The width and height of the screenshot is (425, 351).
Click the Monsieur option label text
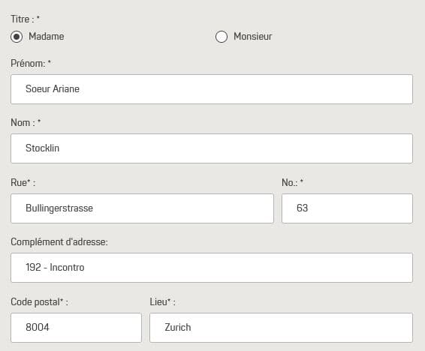click(252, 36)
